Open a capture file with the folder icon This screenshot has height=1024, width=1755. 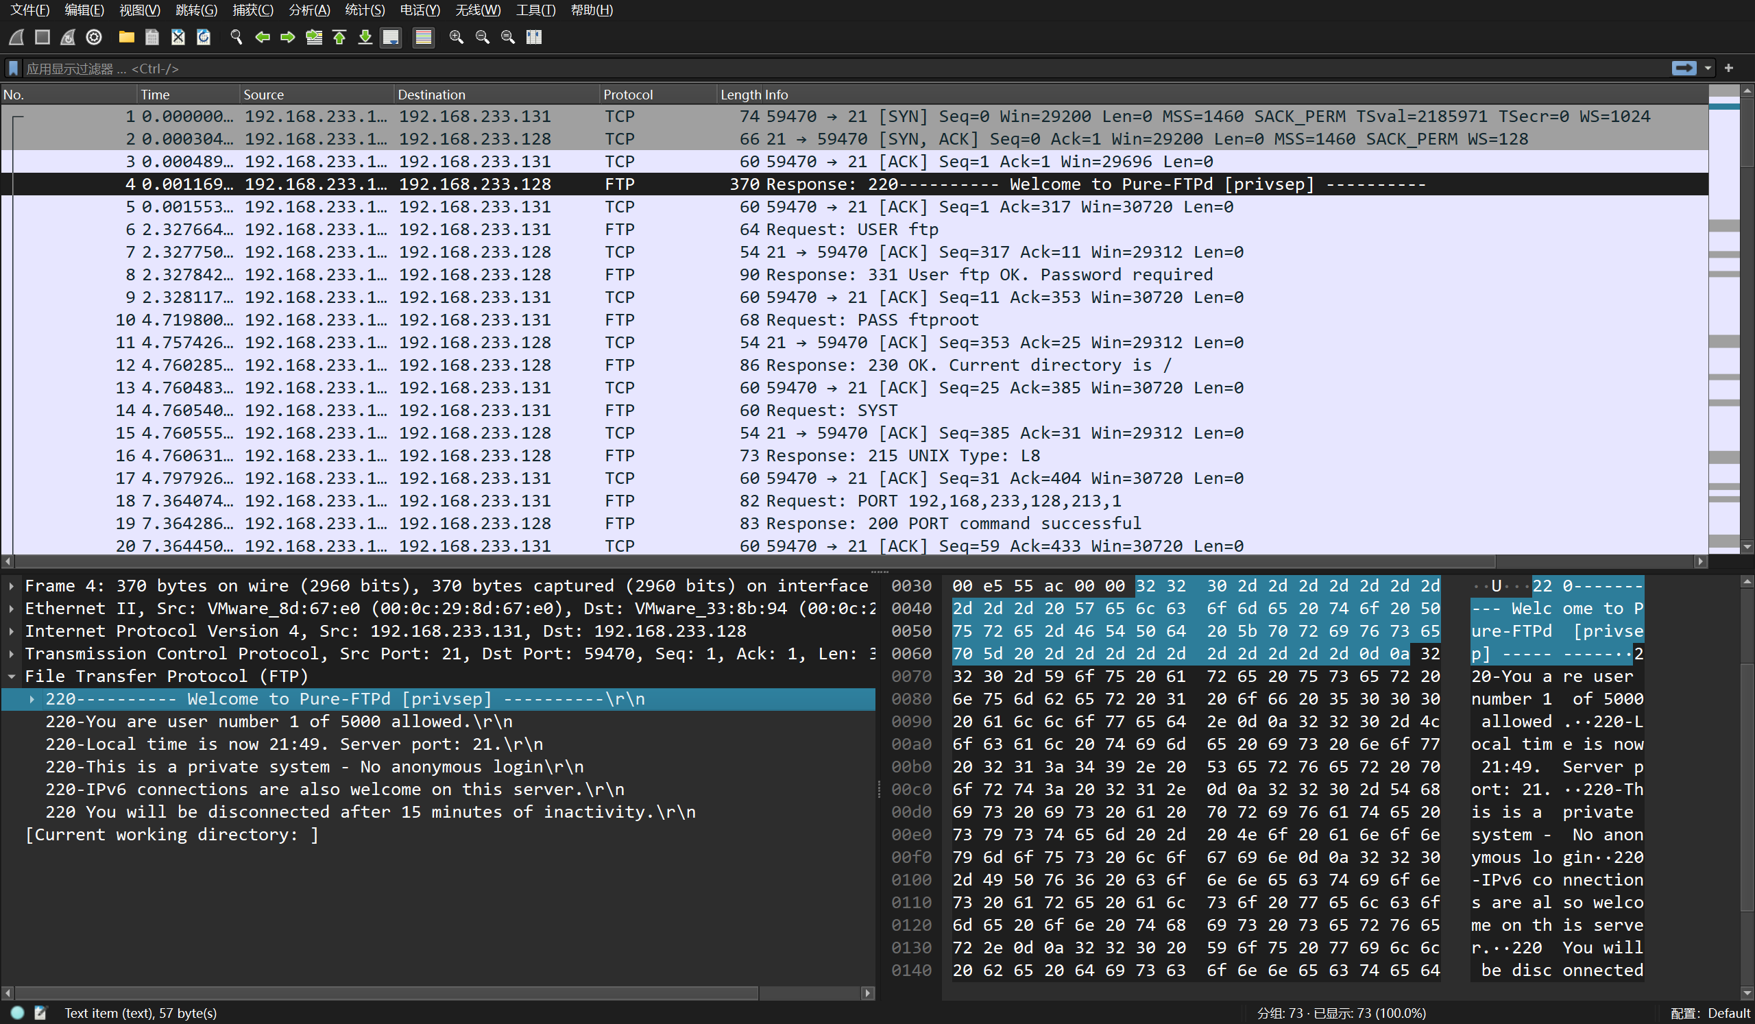(126, 37)
